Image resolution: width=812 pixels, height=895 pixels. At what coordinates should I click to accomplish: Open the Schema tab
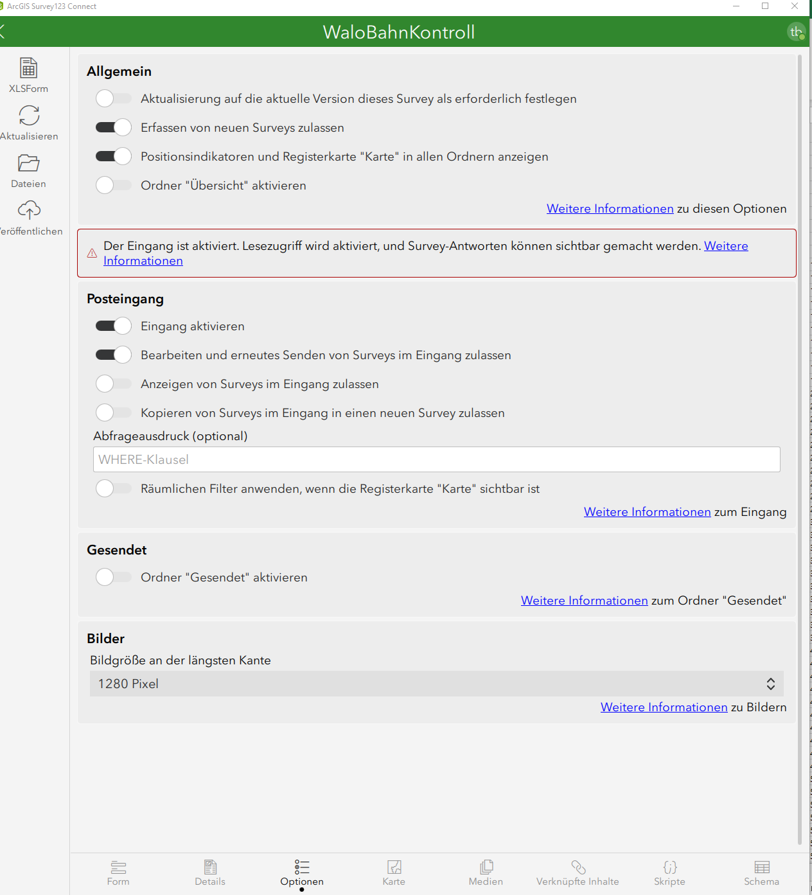[761, 873]
